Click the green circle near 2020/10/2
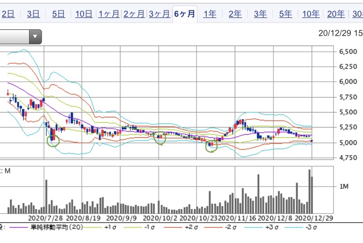363x243 pixels. tap(160, 138)
